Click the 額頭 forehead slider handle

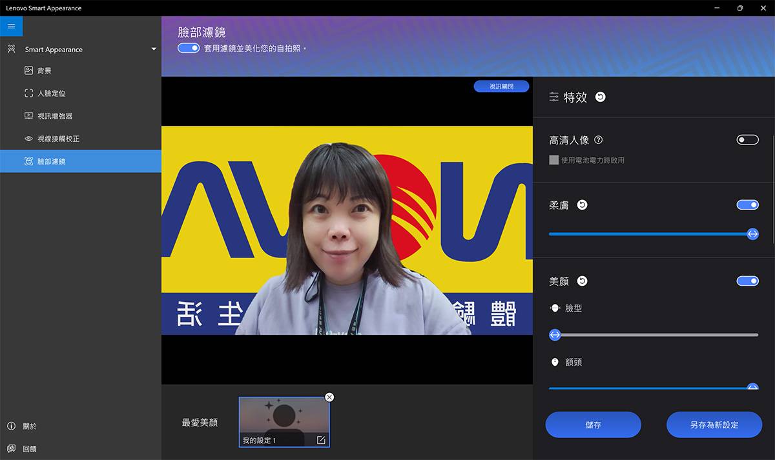click(x=752, y=387)
